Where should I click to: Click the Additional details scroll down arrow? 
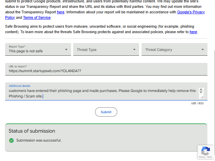click(201, 92)
